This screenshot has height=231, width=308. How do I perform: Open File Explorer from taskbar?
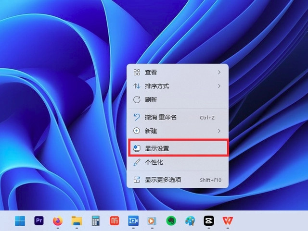pos(77,221)
